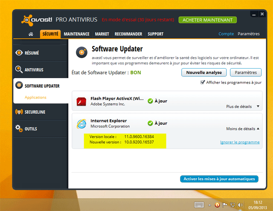The width and height of the screenshot is (273, 211).
Task: Open the Résumé section in sidebar
Action: point(32,53)
